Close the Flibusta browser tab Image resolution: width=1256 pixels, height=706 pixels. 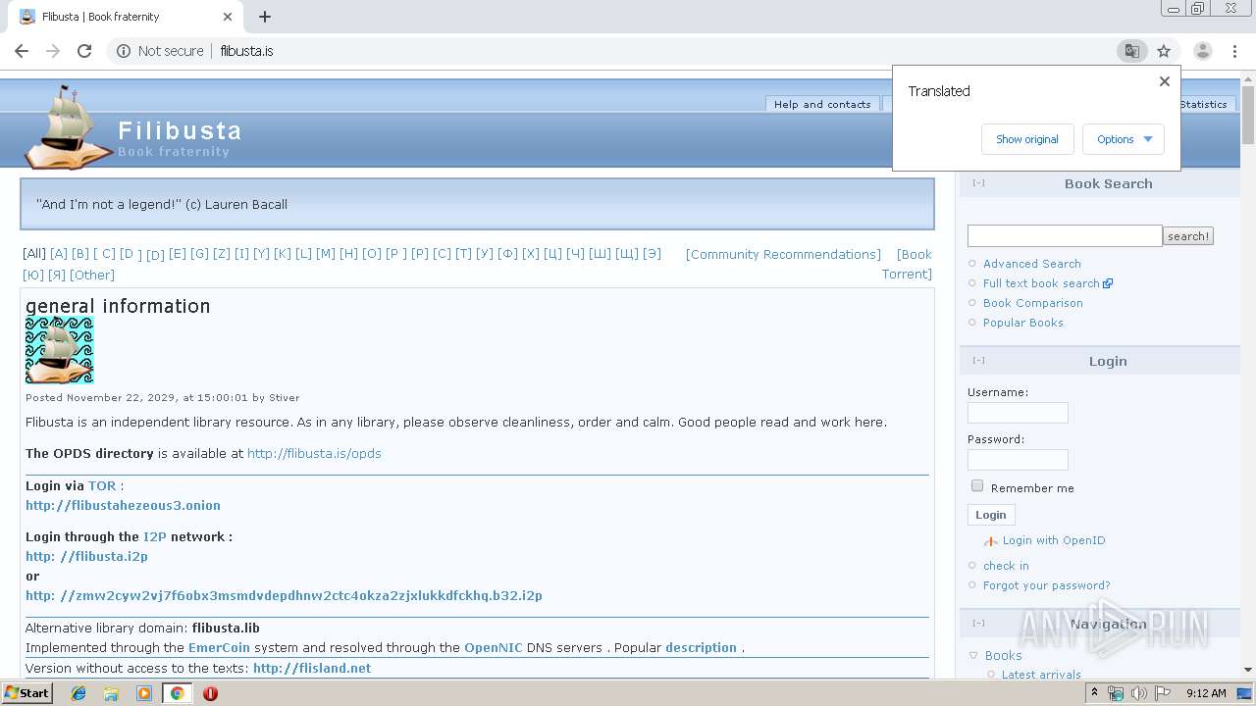(x=228, y=17)
